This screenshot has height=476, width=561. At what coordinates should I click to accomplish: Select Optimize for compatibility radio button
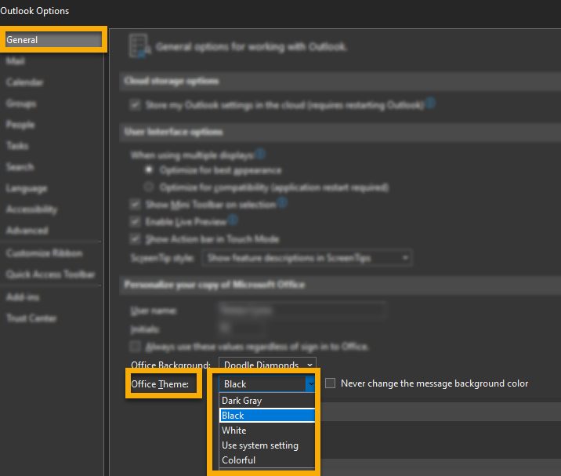(x=149, y=187)
